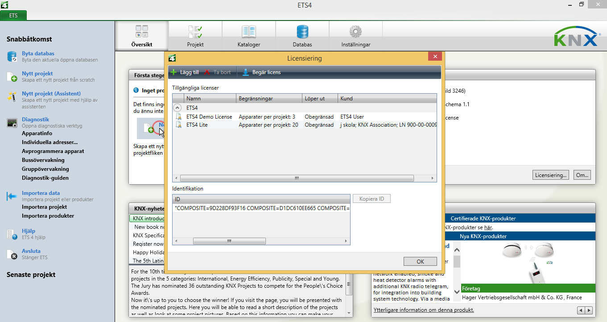
Task: Select KNX introduc news item
Action: [x=148, y=219]
